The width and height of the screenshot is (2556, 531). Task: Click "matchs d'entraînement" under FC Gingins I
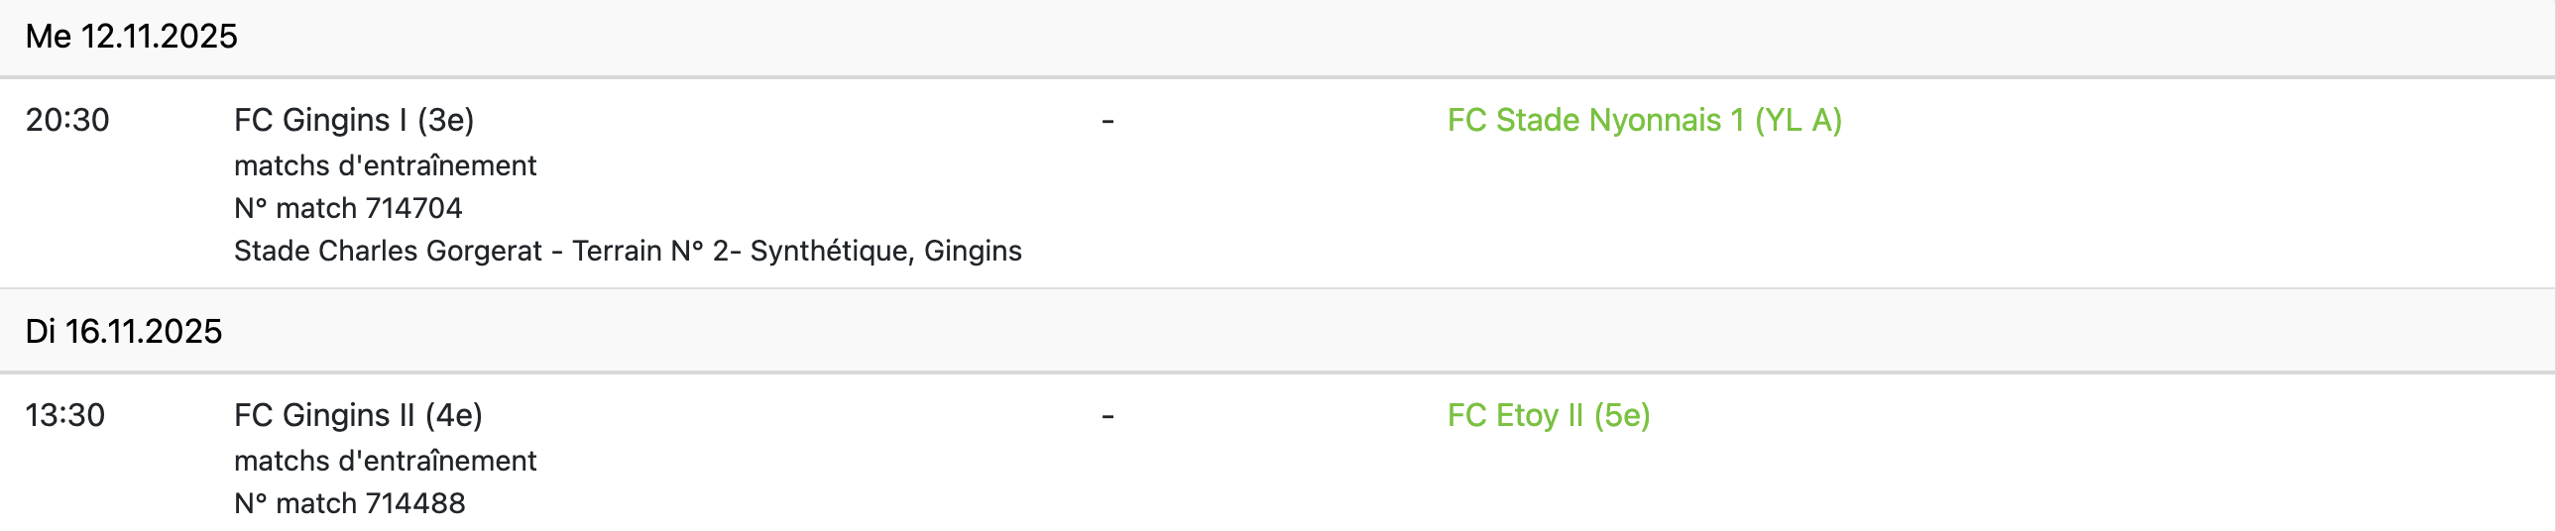point(385,165)
